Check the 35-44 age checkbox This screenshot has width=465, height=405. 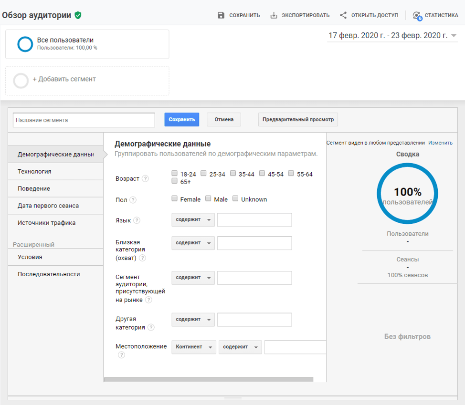coord(233,173)
